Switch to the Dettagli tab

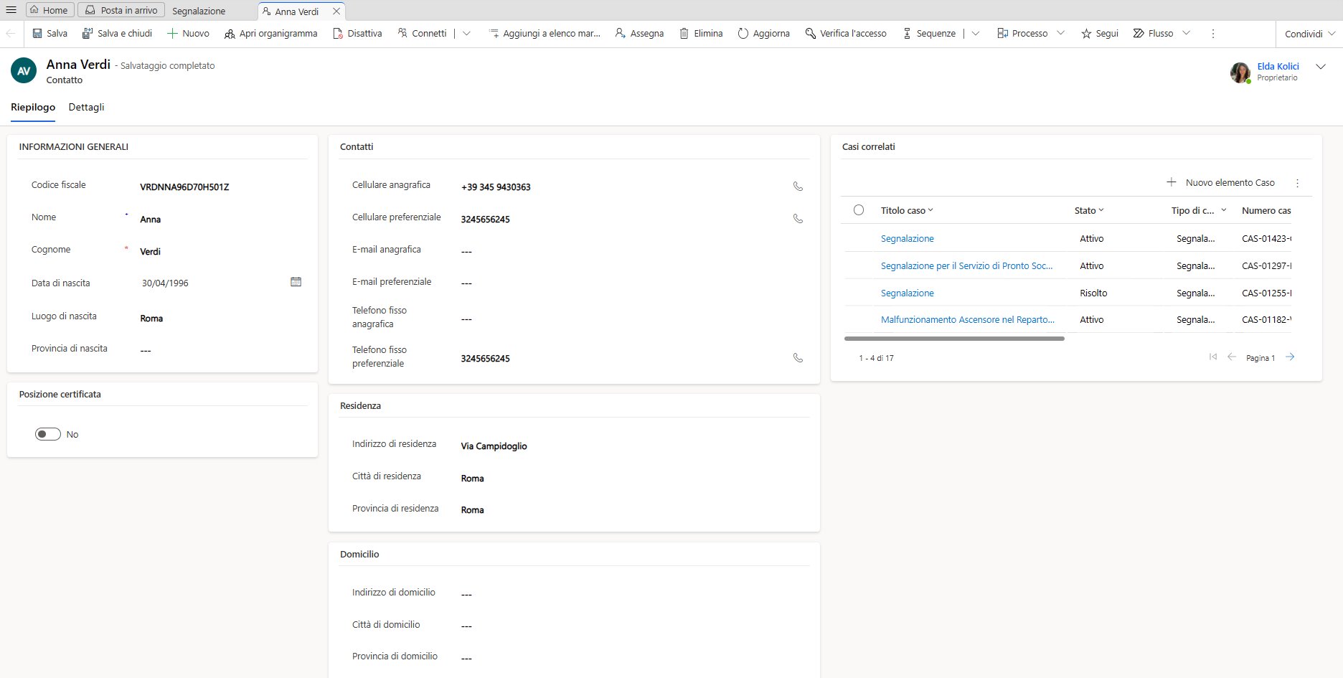pyautogui.click(x=86, y=107)
